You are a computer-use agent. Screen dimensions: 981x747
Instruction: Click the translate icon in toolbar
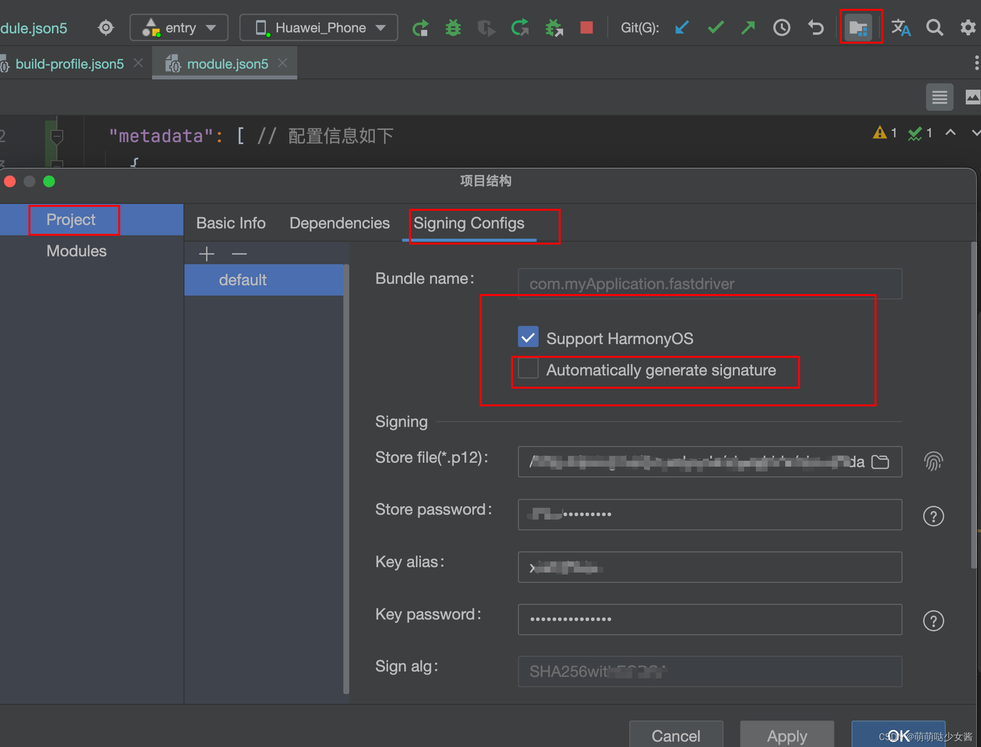901,27
